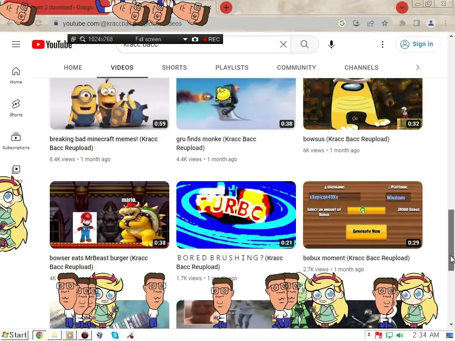Open Chrome from the taskbar
This screenshot has height=341, width=455.
pyautogui.click(x=39, y=335)
